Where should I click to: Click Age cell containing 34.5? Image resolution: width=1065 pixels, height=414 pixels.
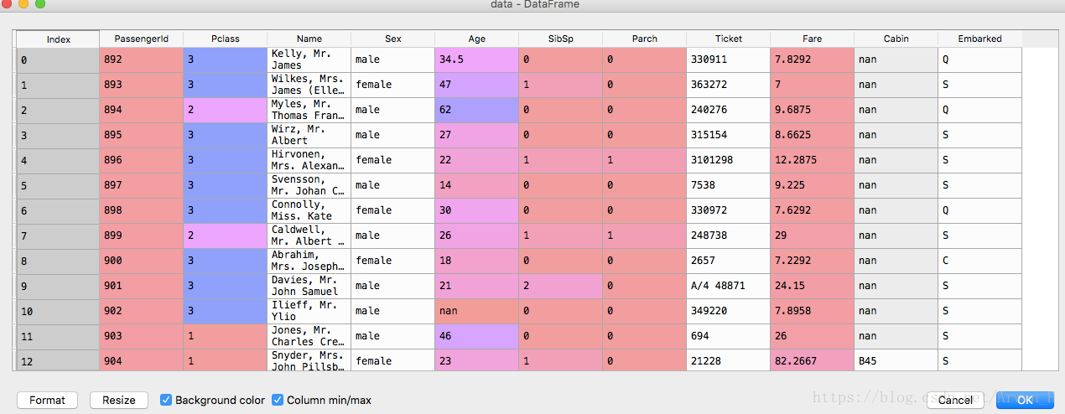coord(476,60)
